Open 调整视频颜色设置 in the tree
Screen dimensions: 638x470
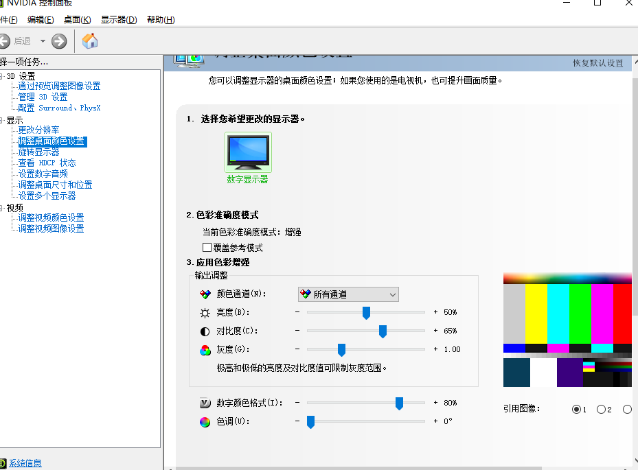pyautogui.click(x=51, y=218)
